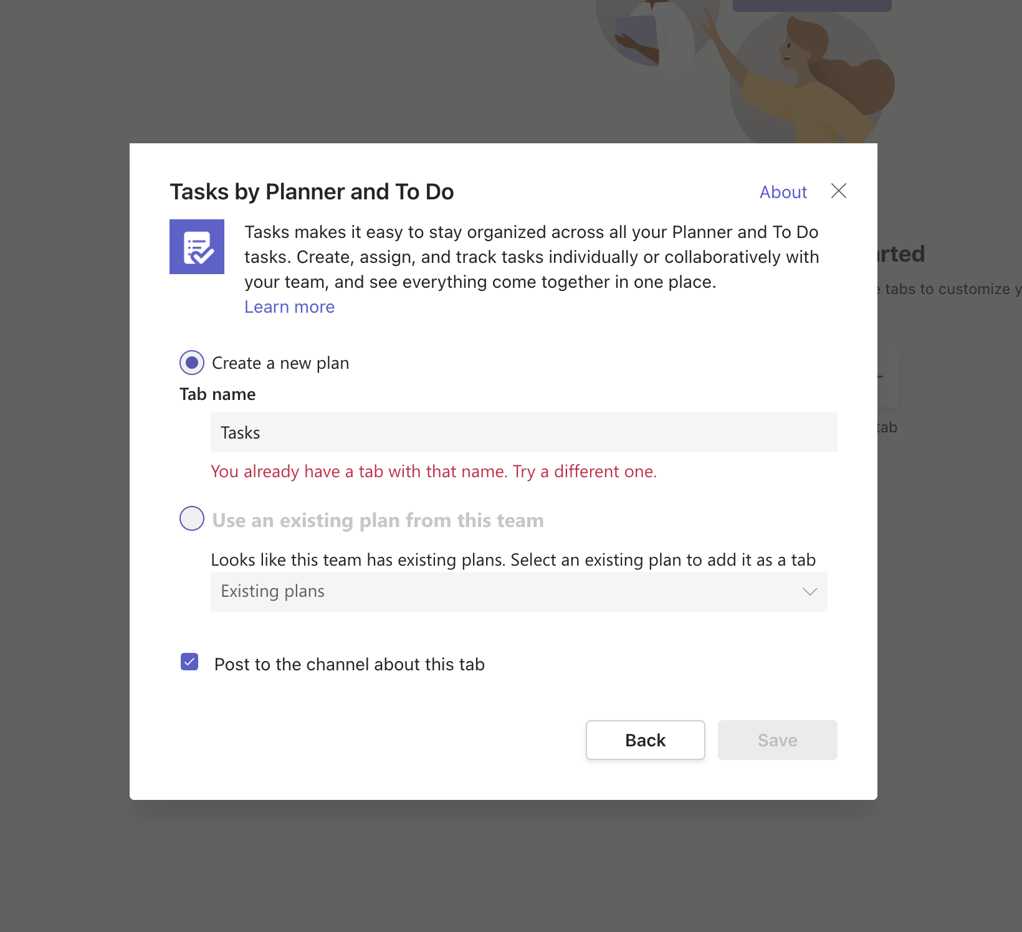
Task: Click the Tab name label
Action: click(217, 394)
